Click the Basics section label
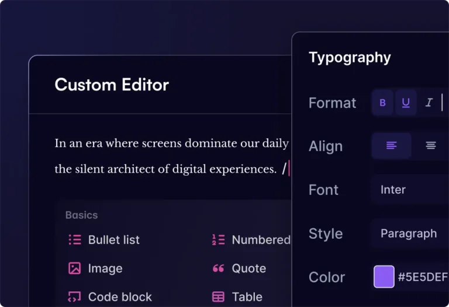 [82, 215]
